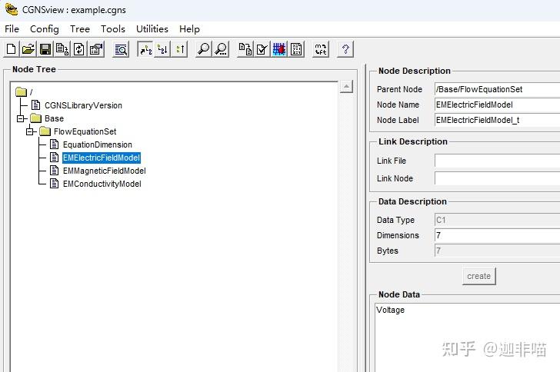This screenshot has height=372, width=560.
Task: Select the Base node label
Action: tap(55, 118)
